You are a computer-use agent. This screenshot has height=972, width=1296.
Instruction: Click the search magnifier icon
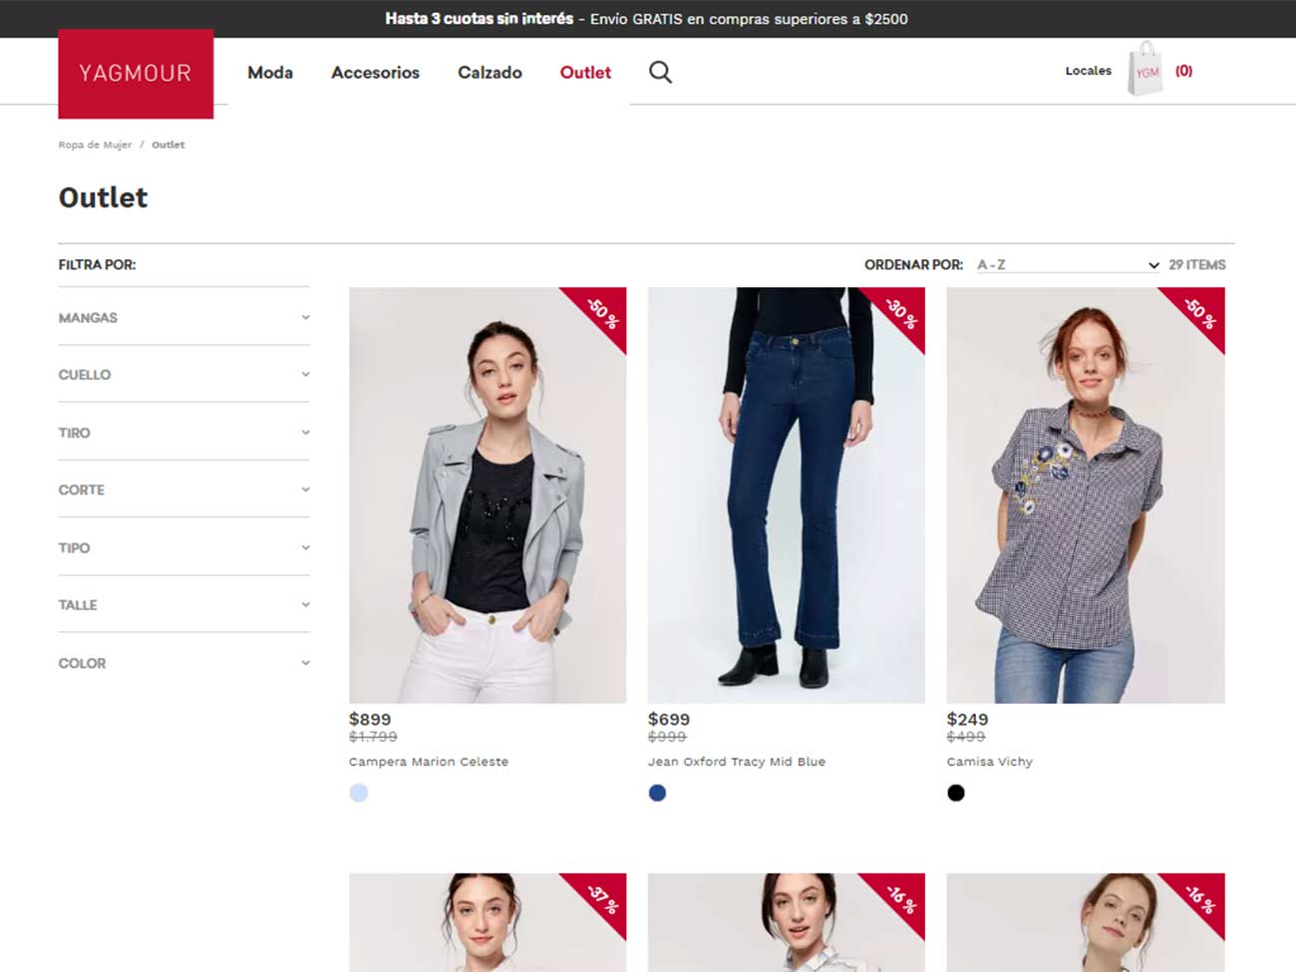660,72
